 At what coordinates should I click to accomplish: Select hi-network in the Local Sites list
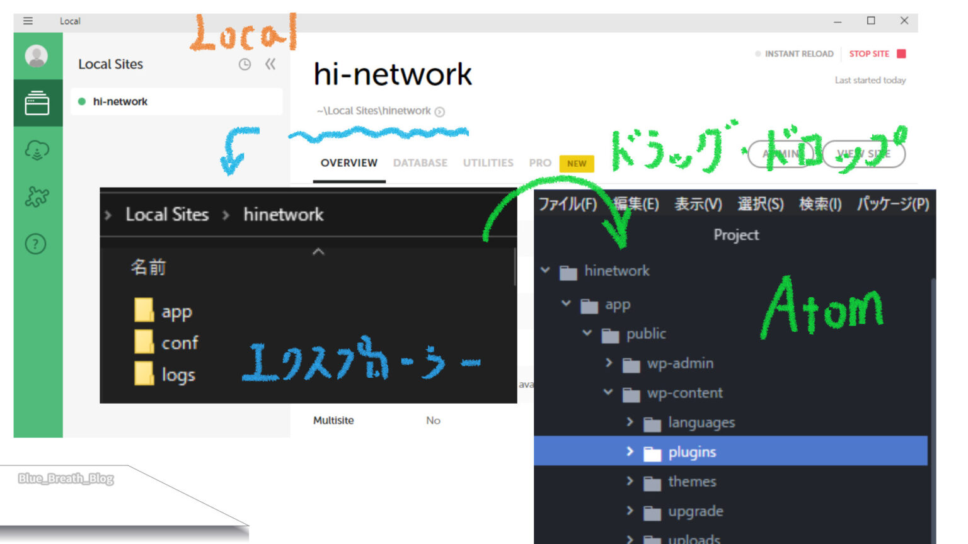[x=176, y=101]
